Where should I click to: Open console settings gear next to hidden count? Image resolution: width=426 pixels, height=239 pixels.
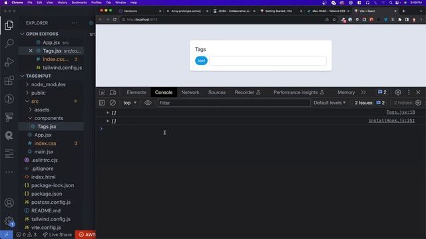[418, 103]
